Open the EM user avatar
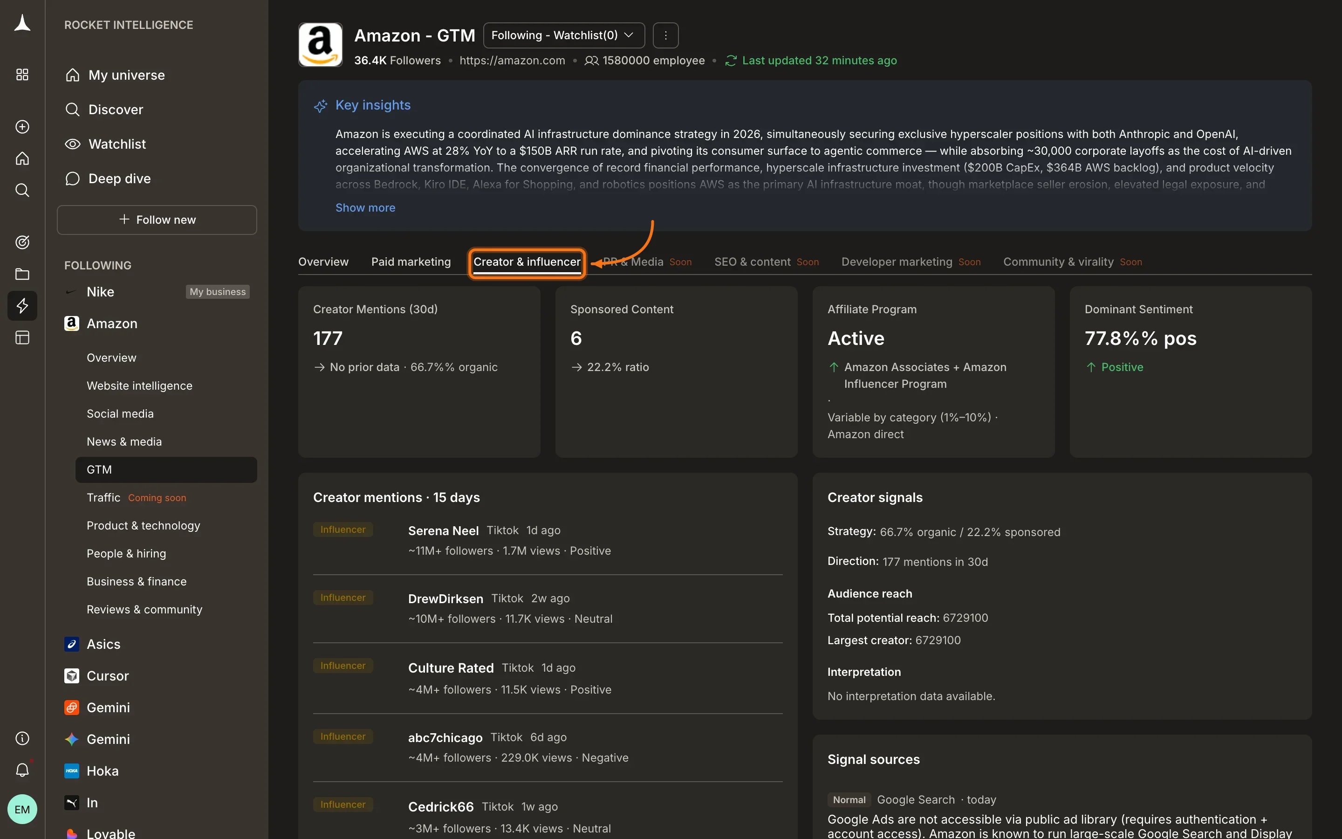The width and height of the screenshot is (1342, 839). click(22, 809)
